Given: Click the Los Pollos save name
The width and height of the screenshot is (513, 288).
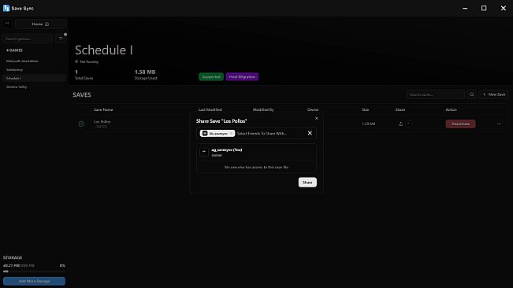Looking at the screenshot, I should (x=102, y=121).
